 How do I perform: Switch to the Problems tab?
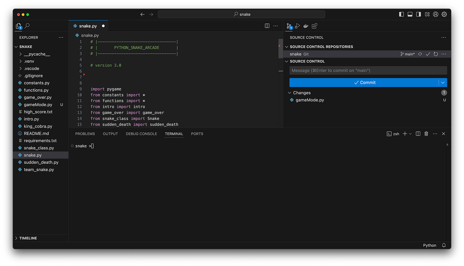[x=85, y=133]
